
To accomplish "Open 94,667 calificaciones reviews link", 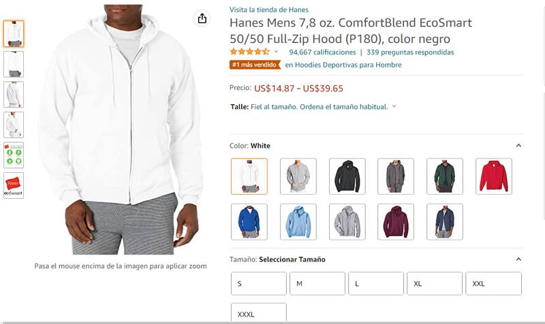I will tap(322, 52).
